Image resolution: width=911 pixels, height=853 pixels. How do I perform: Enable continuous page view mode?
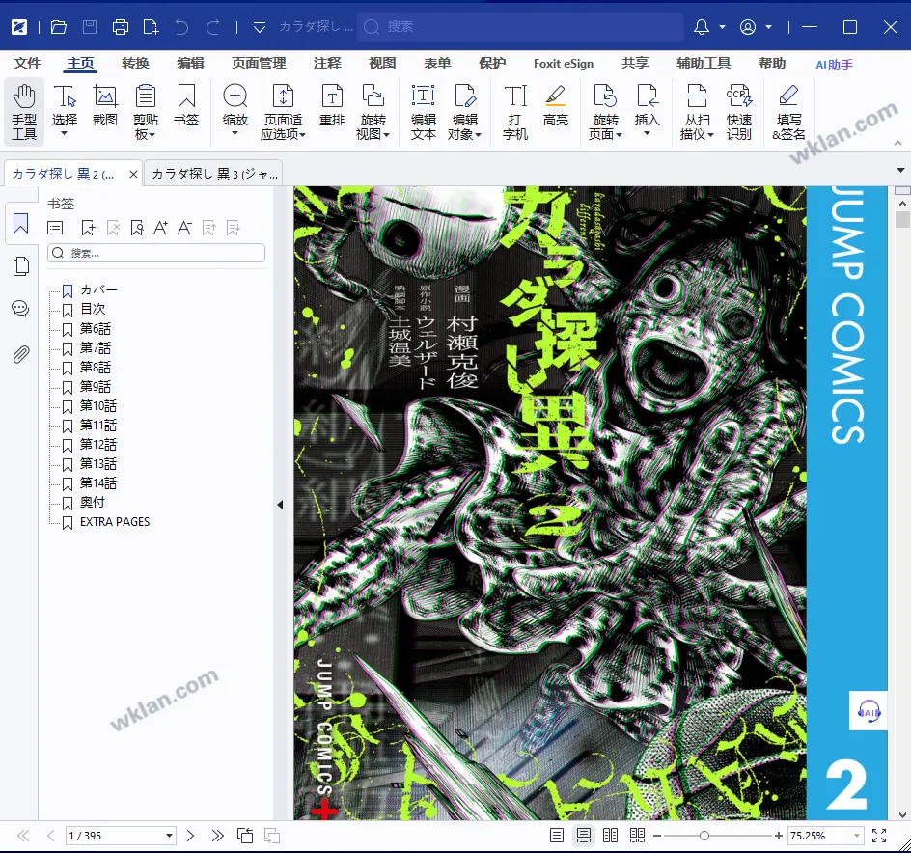coord(583,836)
